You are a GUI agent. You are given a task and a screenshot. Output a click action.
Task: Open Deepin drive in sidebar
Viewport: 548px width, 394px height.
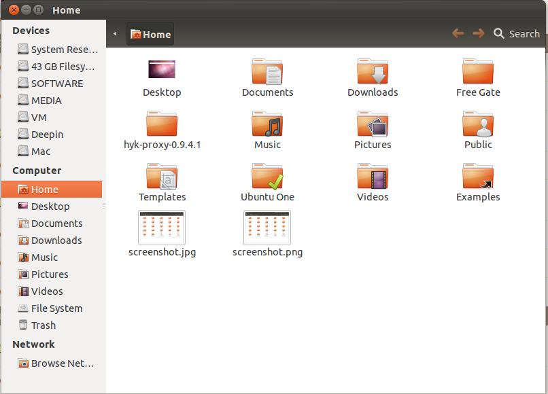click(52, 134)
